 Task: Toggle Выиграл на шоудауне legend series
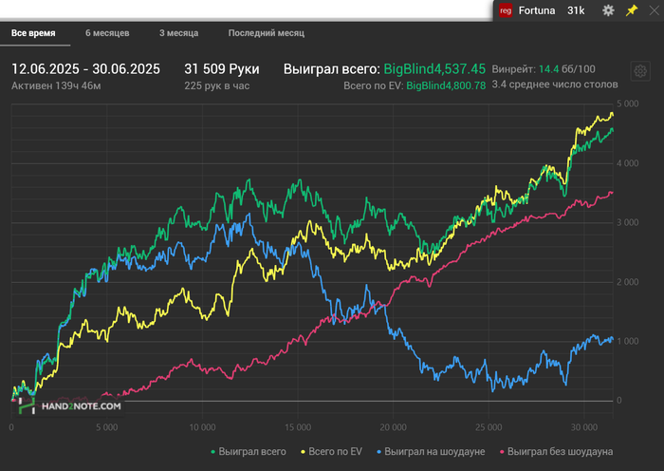[x=431, y=451]
